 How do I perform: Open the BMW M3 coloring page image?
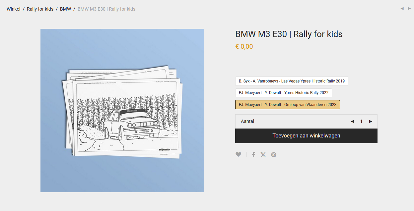(122, 110)
